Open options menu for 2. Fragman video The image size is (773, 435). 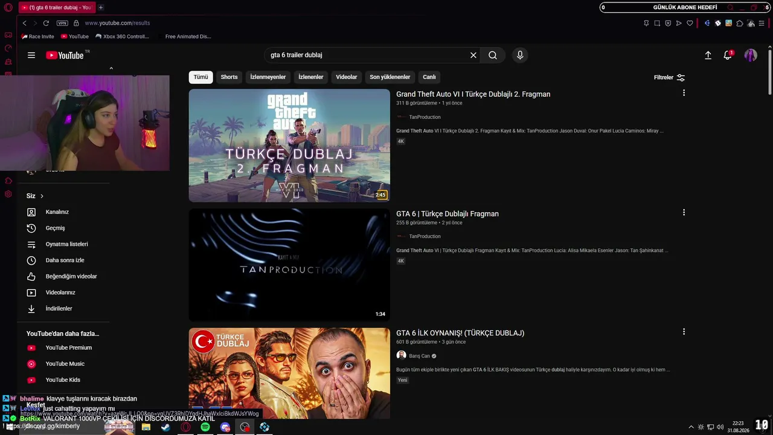click(x=684, y=93)
